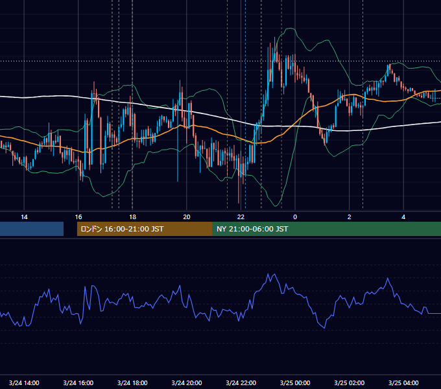Click the 3/24 20:00 date label
This screenshot has width=441, height=389.
(x=187, y=383)
